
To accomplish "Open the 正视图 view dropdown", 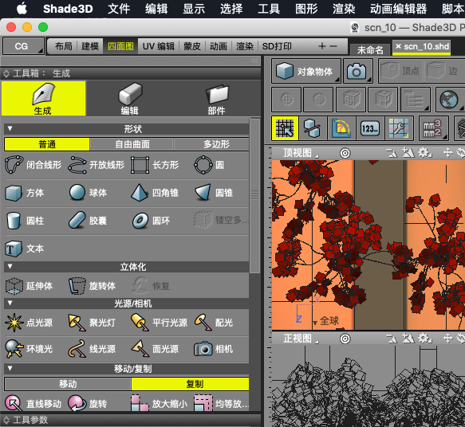I will point(300,338).
